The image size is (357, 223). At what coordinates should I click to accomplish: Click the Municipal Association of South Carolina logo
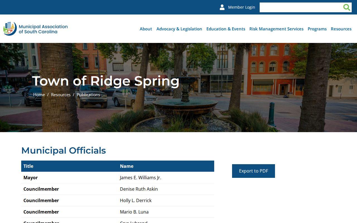coord(35,29)
